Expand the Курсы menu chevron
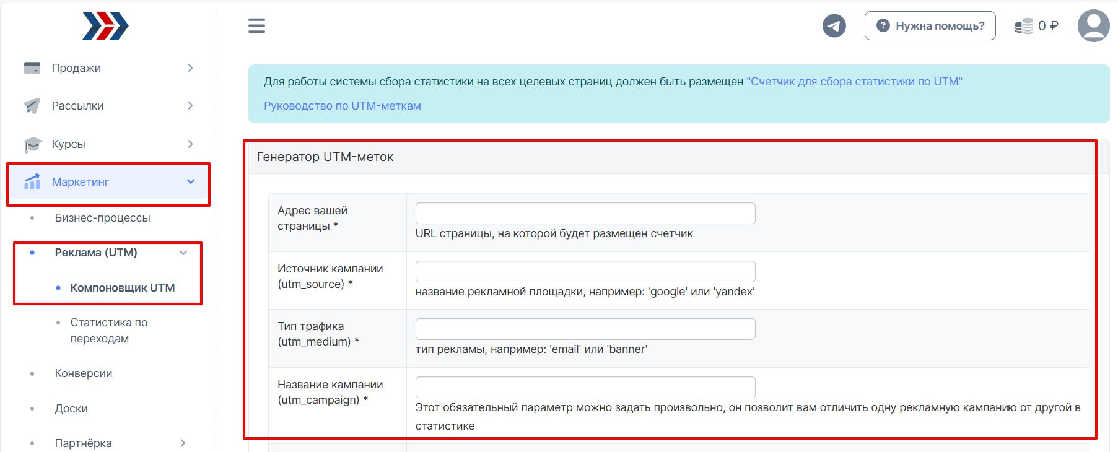The height and width of the screenshot is (452, 1118). point(190,144)
